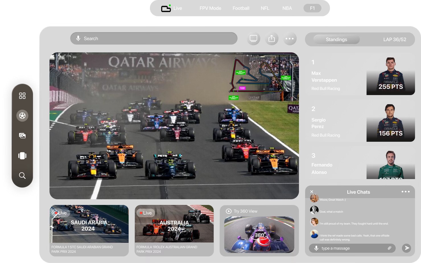421x263 pixels.
Task: Click avatar beside 'ref made some bad calls'
Action: click(x=314, y=234)
